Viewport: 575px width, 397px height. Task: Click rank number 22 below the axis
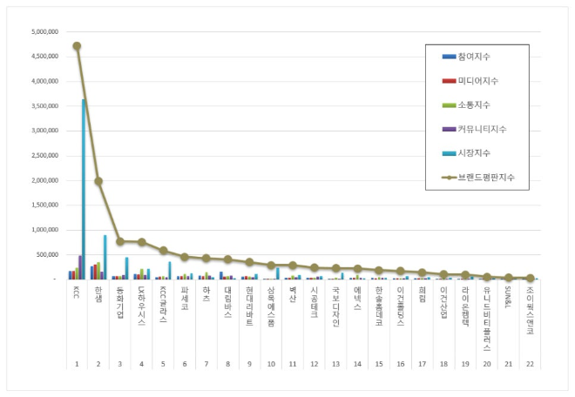530,366
